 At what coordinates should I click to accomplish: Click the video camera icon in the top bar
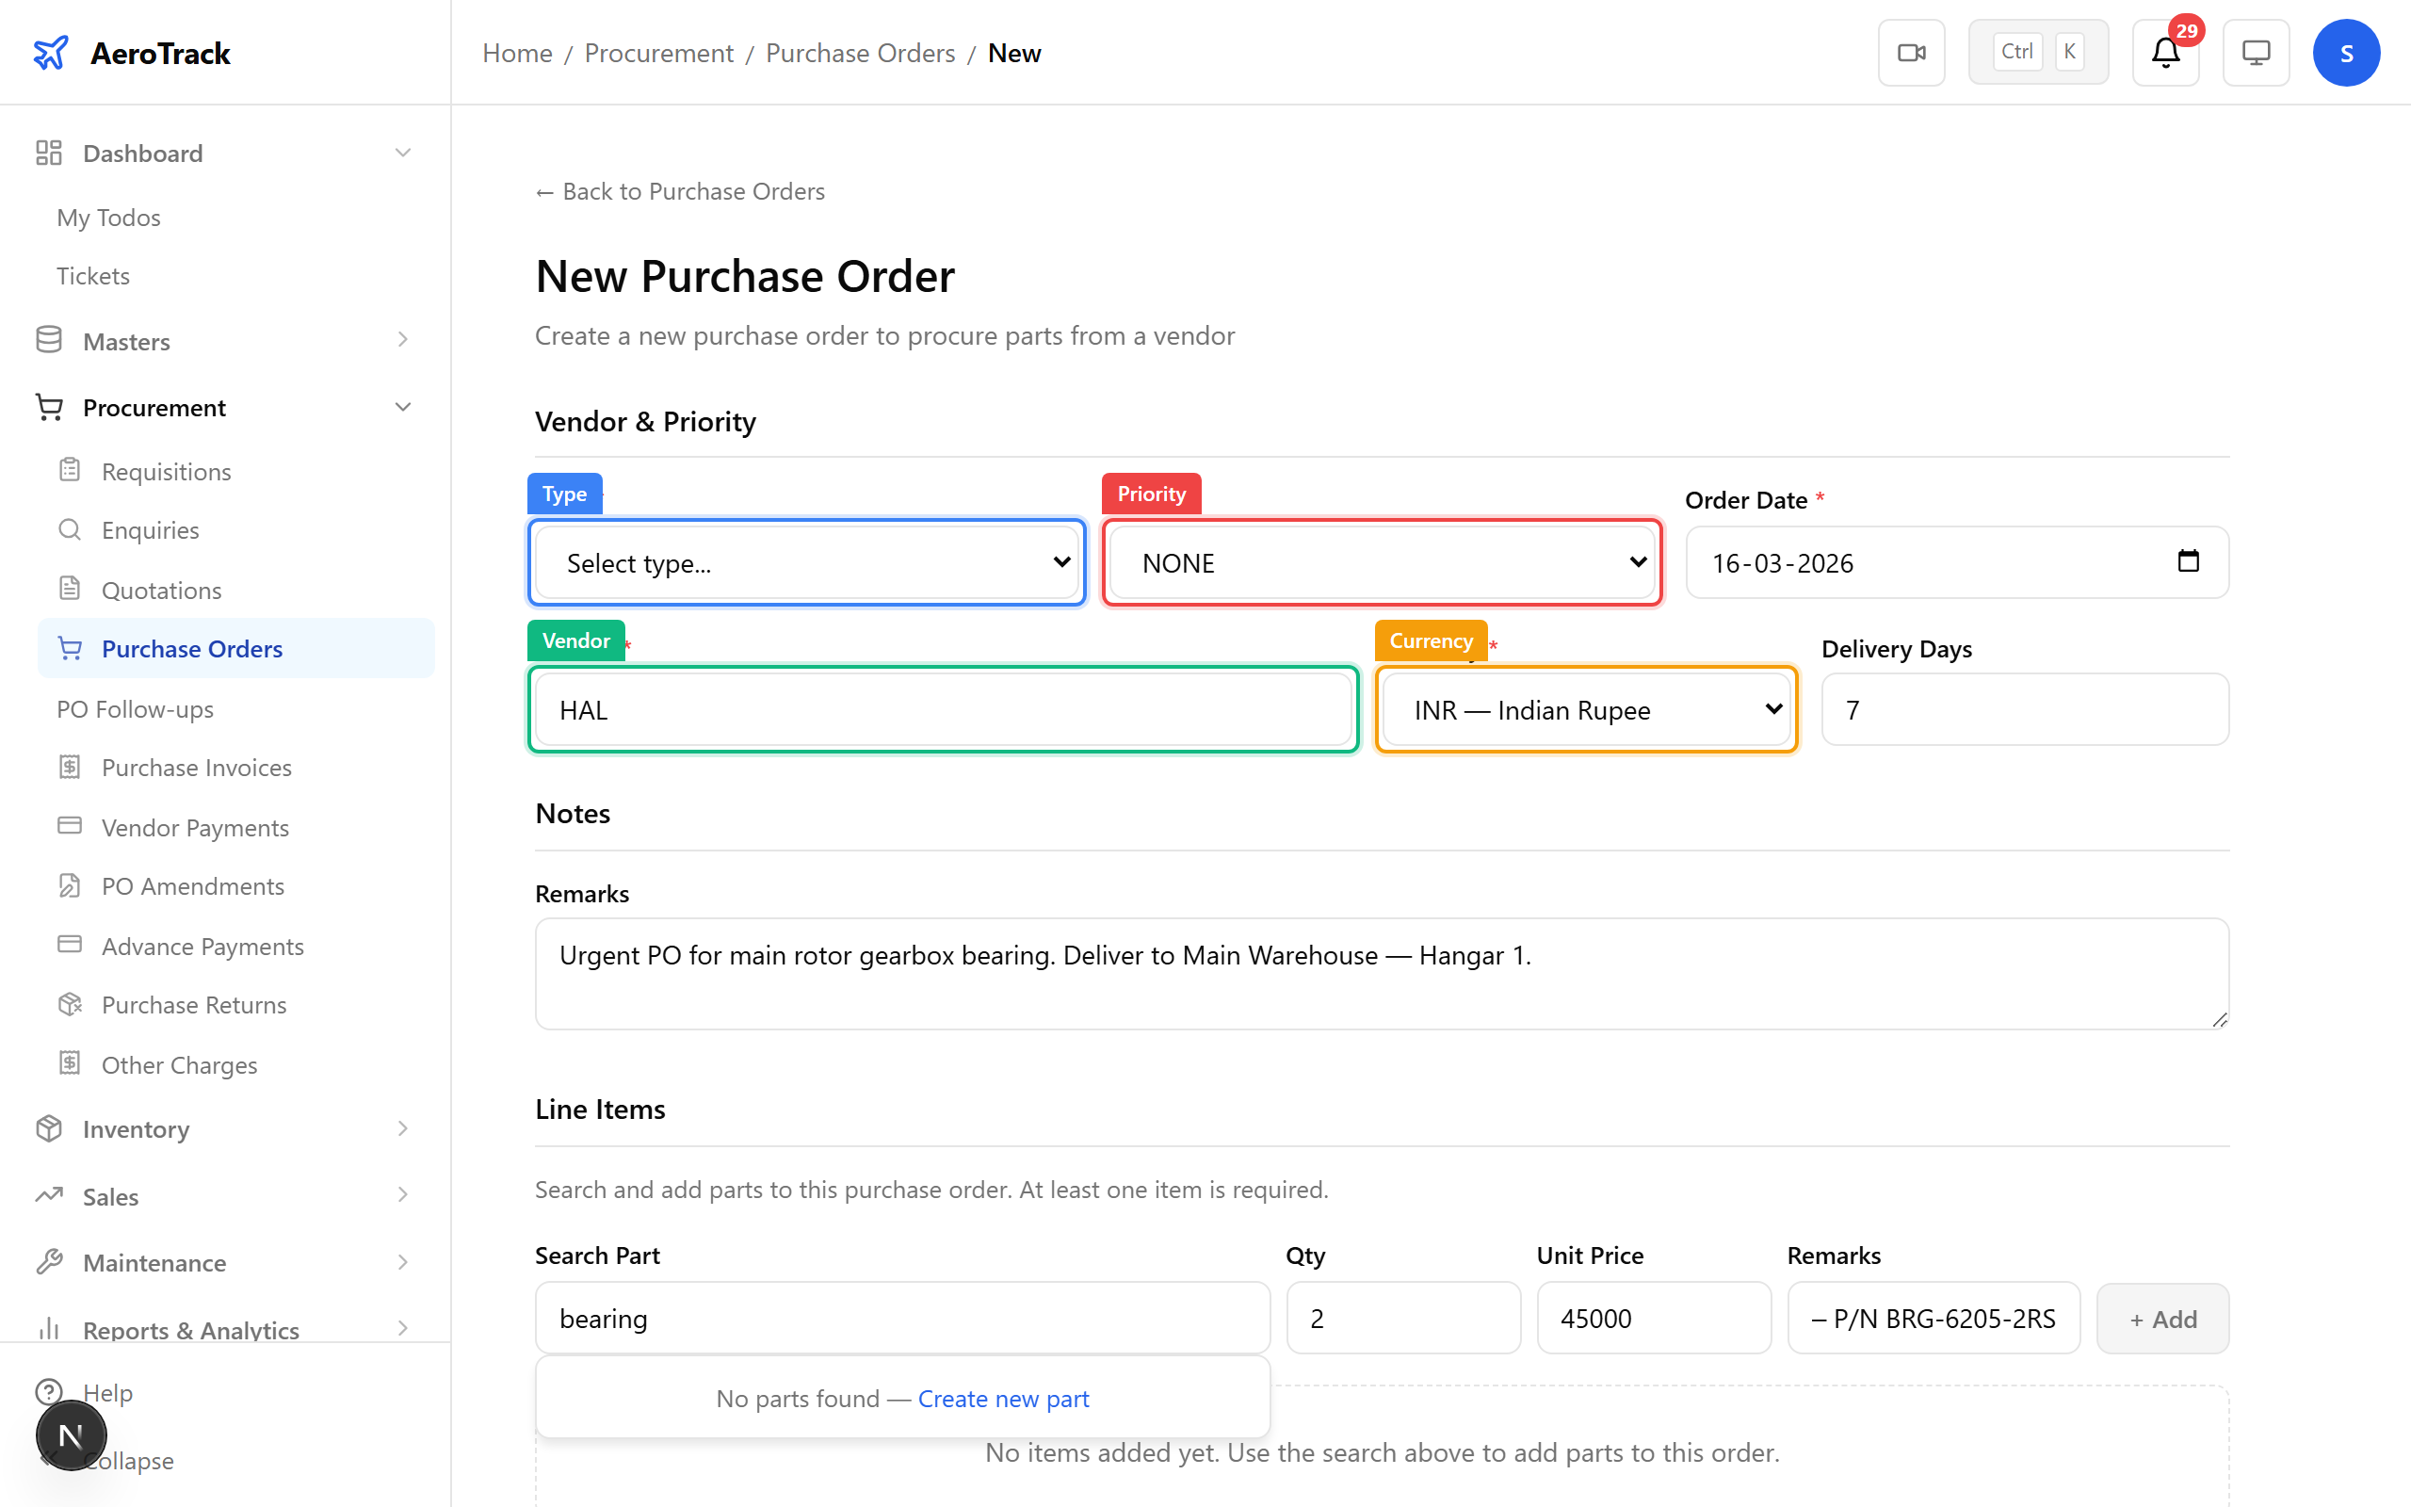pyautogui.click(x=1911, y=52)
